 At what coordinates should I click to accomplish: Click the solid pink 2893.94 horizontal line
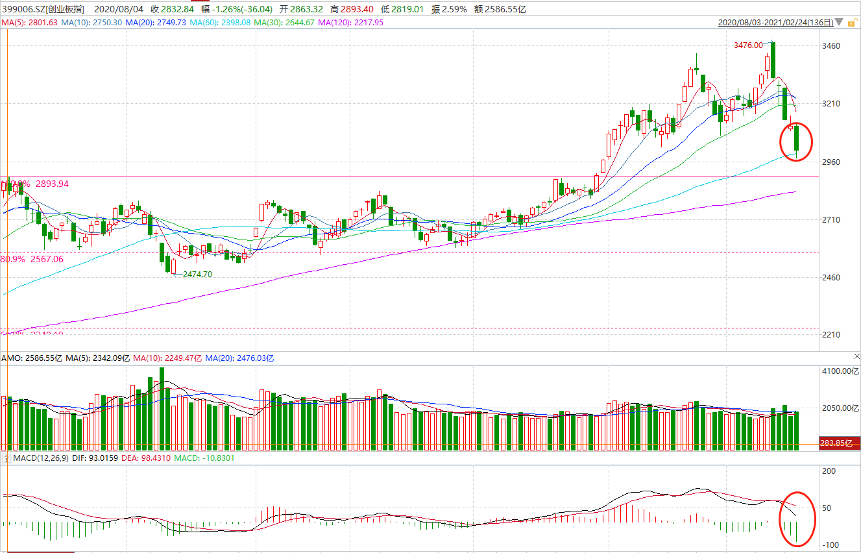pyautogui.click(x=409, y=176)
